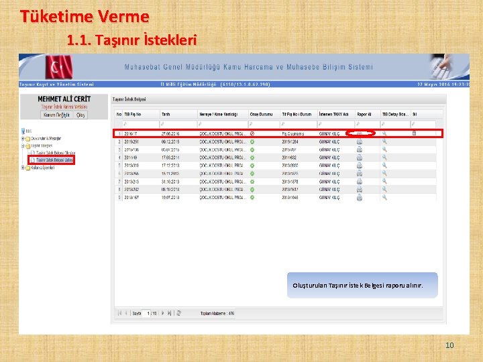
Task: Filter the Nereye / Kime Verildiği input
Action: tap(223, 124)
